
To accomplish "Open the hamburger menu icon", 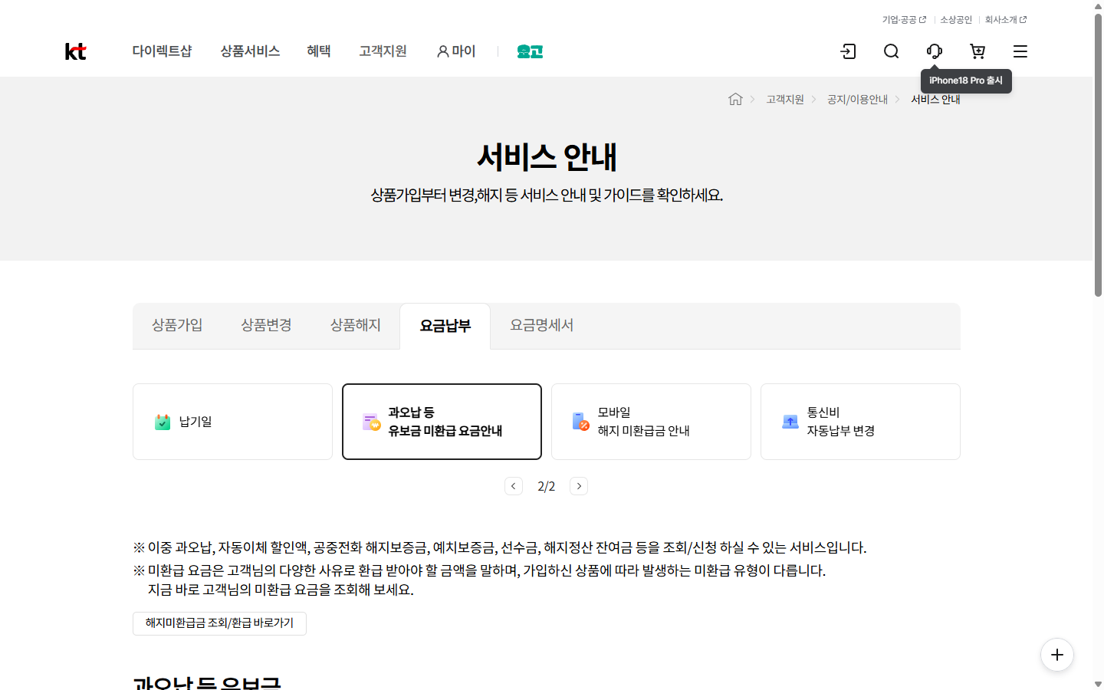I will (1020, 51).
